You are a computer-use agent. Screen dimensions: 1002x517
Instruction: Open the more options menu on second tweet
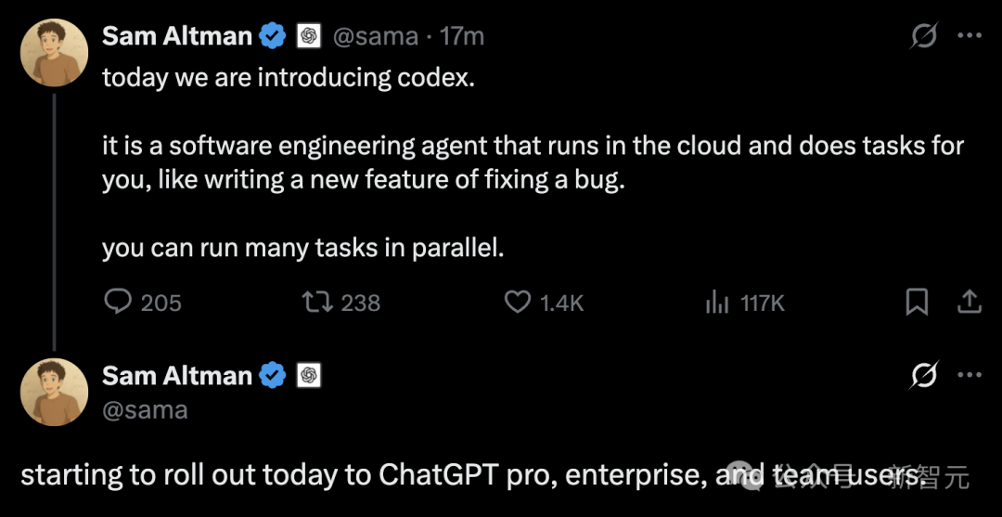coord(970,375)
